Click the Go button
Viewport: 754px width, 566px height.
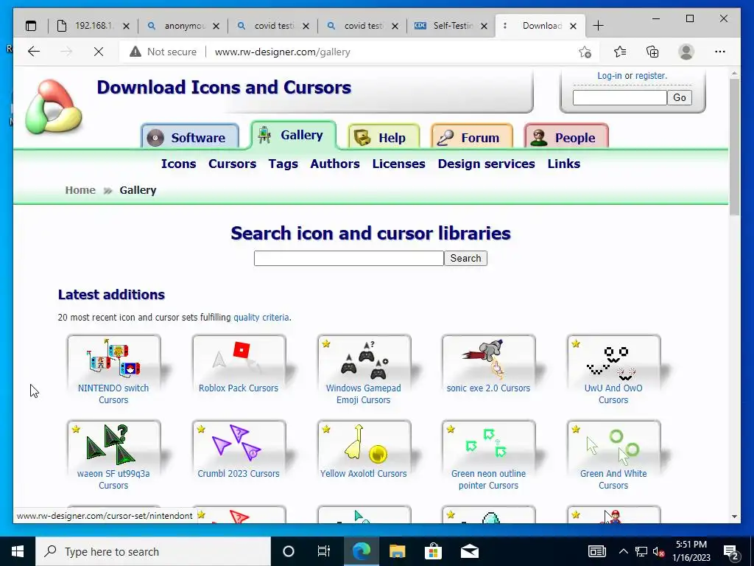pyautogui.click(x=680, y=98)
